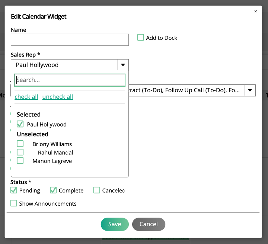Viewport: 268px width, 244px height.
Task: Select Rahul Mandal checkbox
Action: 20,152
